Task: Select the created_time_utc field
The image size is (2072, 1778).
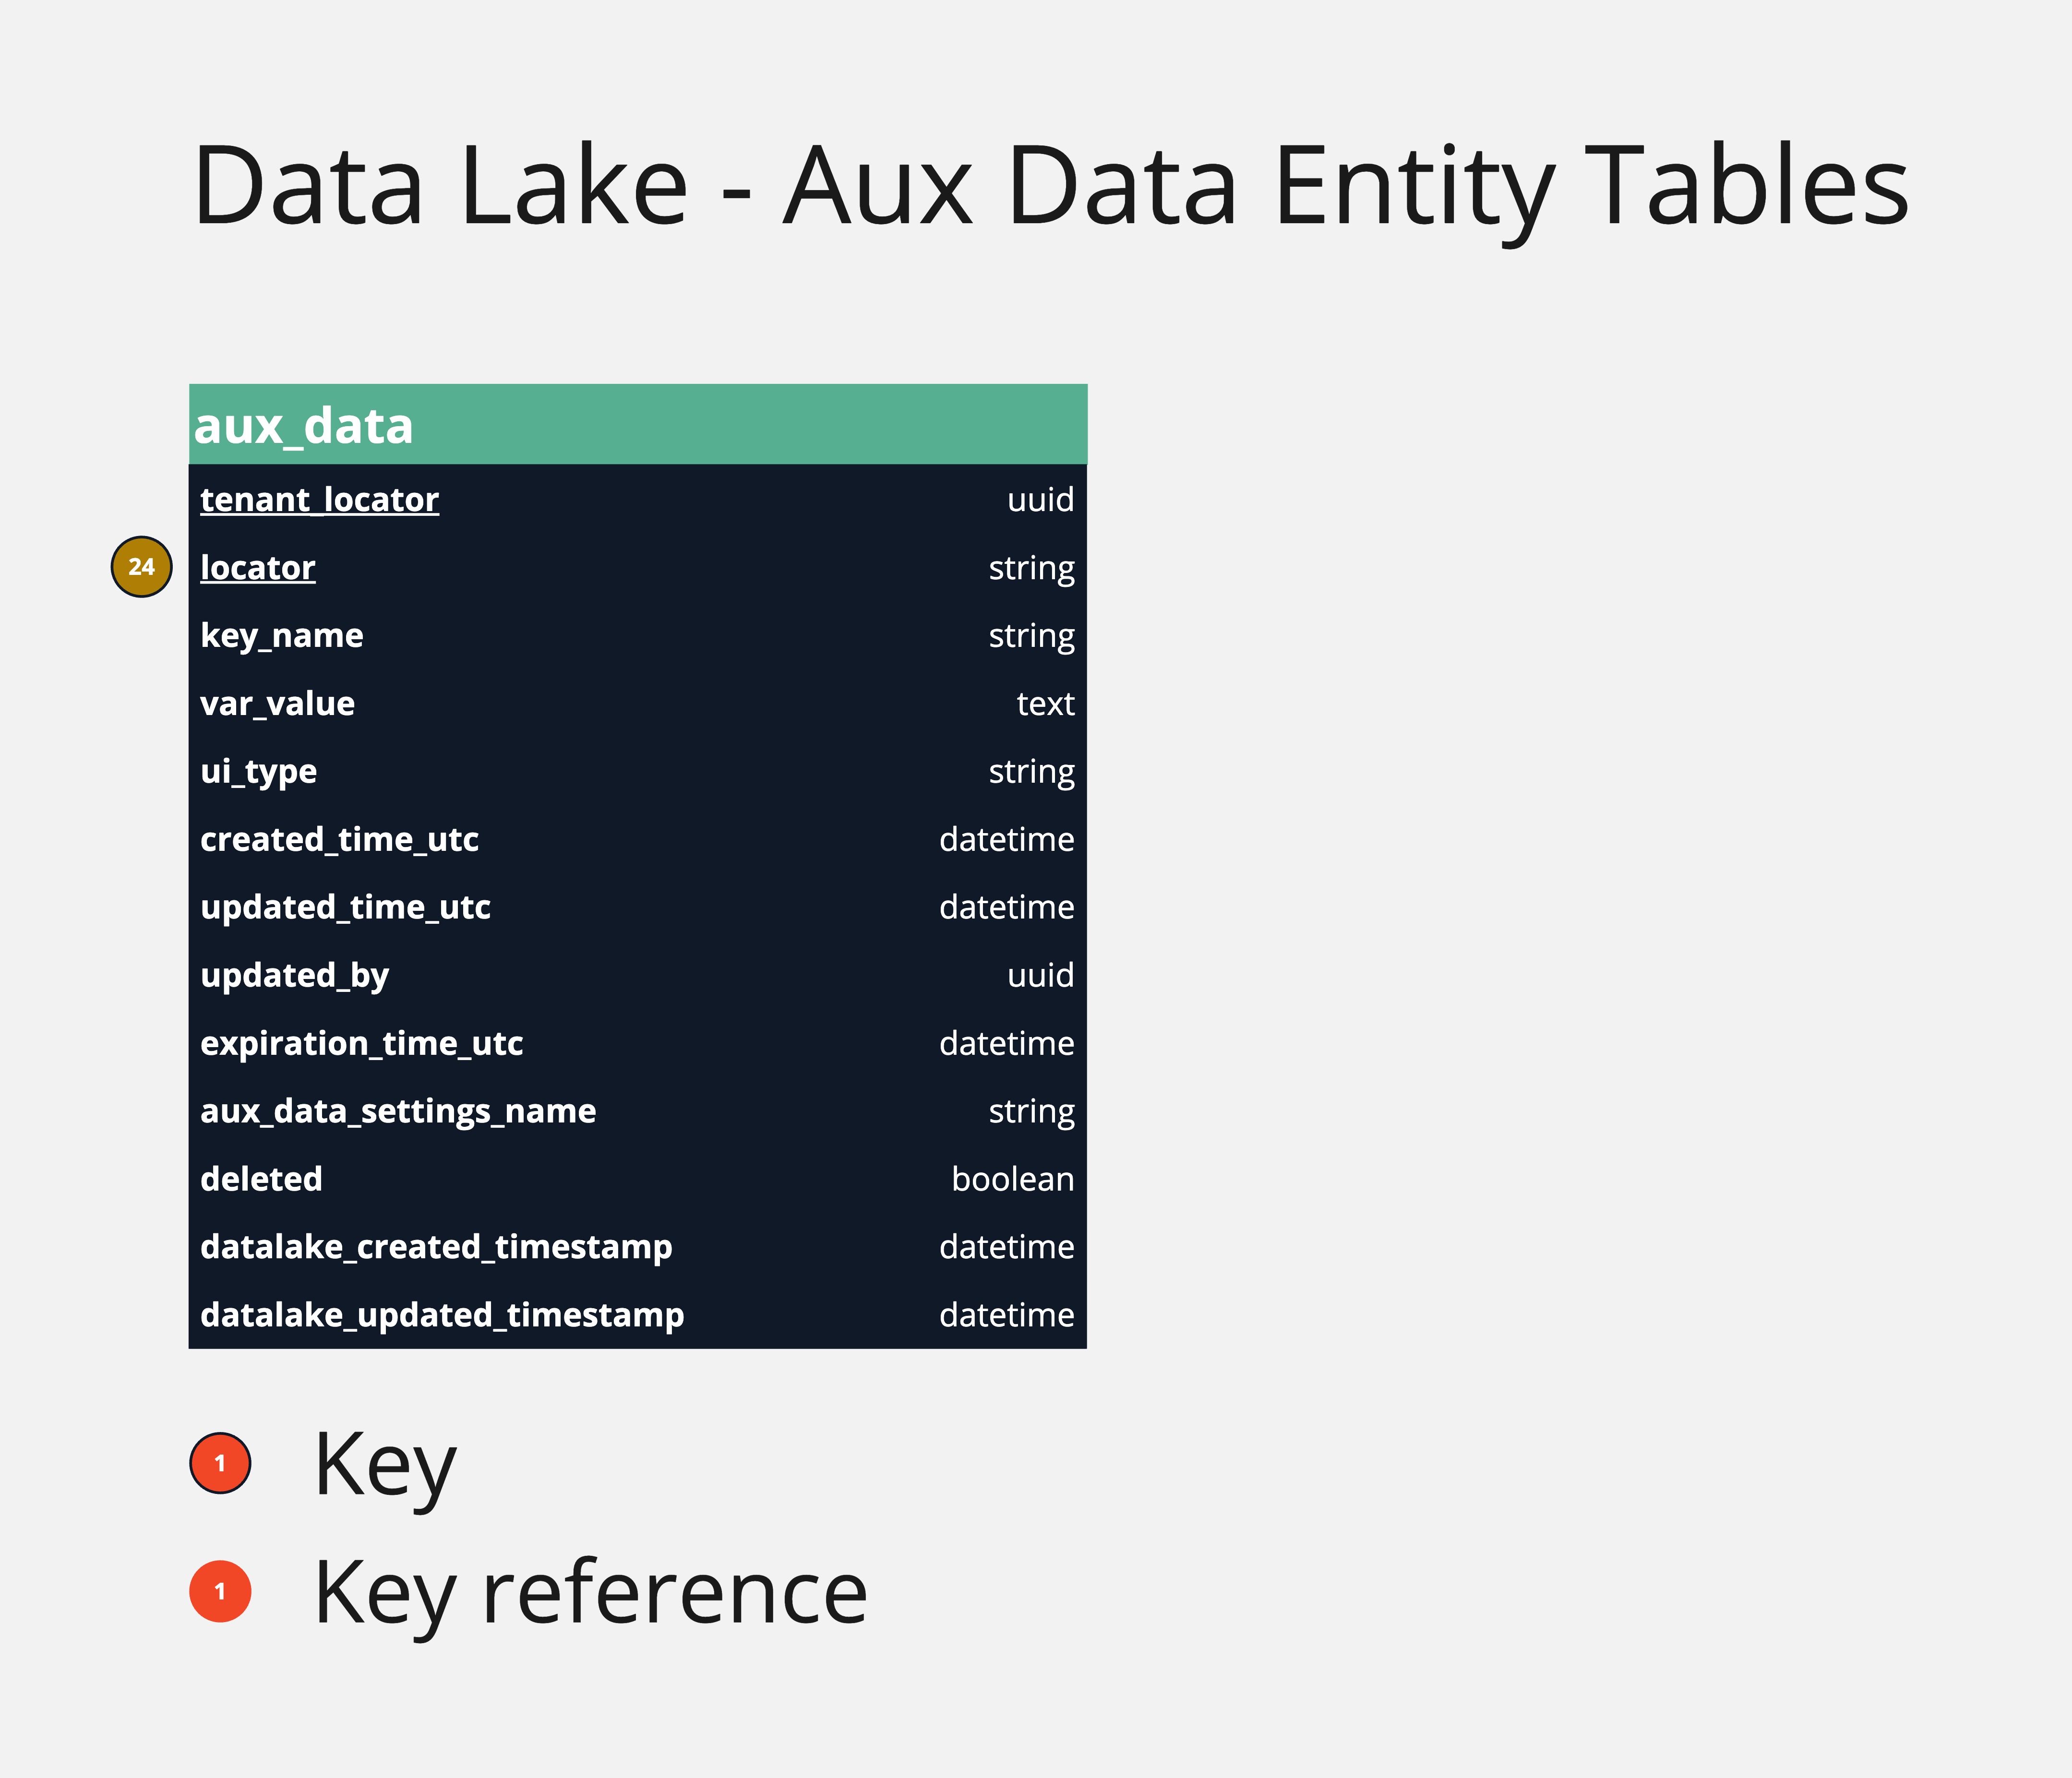Action: pos(339,839)
